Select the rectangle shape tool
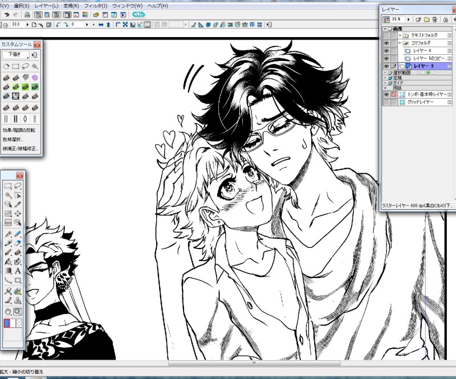The image size is (456, 379). point(18,280)
